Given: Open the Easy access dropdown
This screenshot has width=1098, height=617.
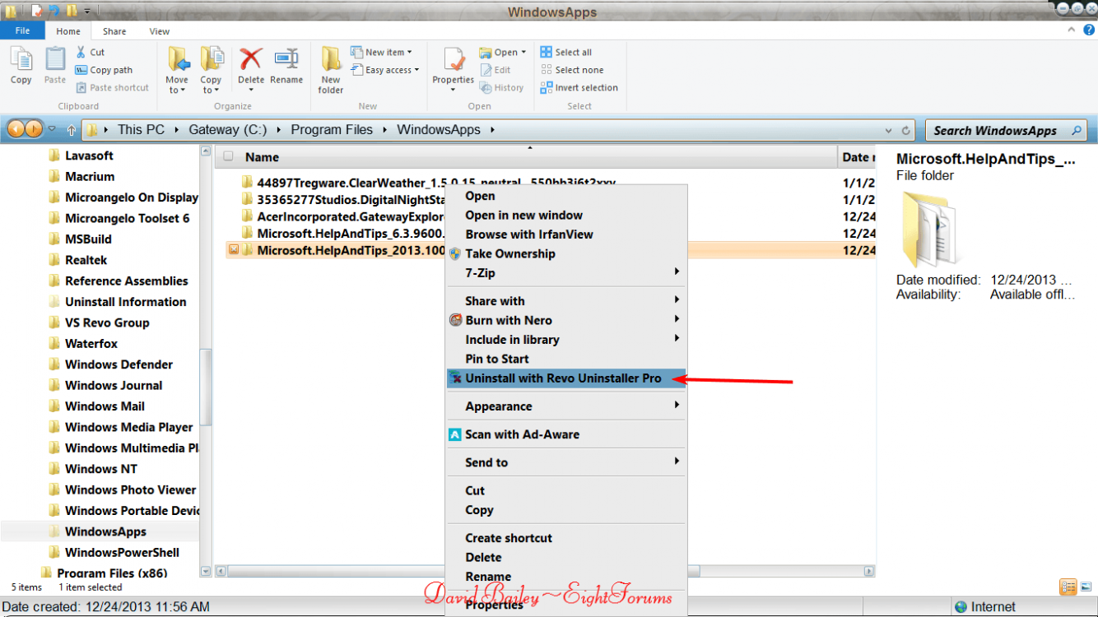Looking at the screenshot, I should tap(384, 70).
